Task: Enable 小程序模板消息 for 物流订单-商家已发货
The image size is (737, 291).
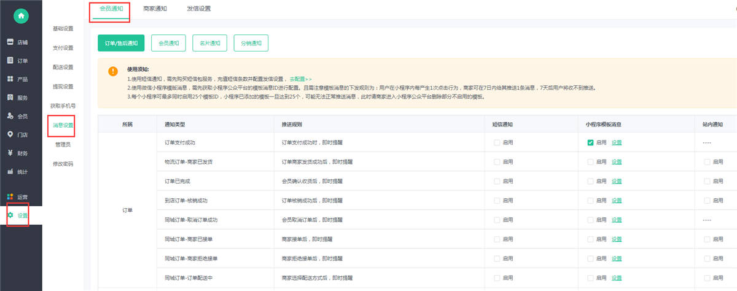Action: [590, 161]
